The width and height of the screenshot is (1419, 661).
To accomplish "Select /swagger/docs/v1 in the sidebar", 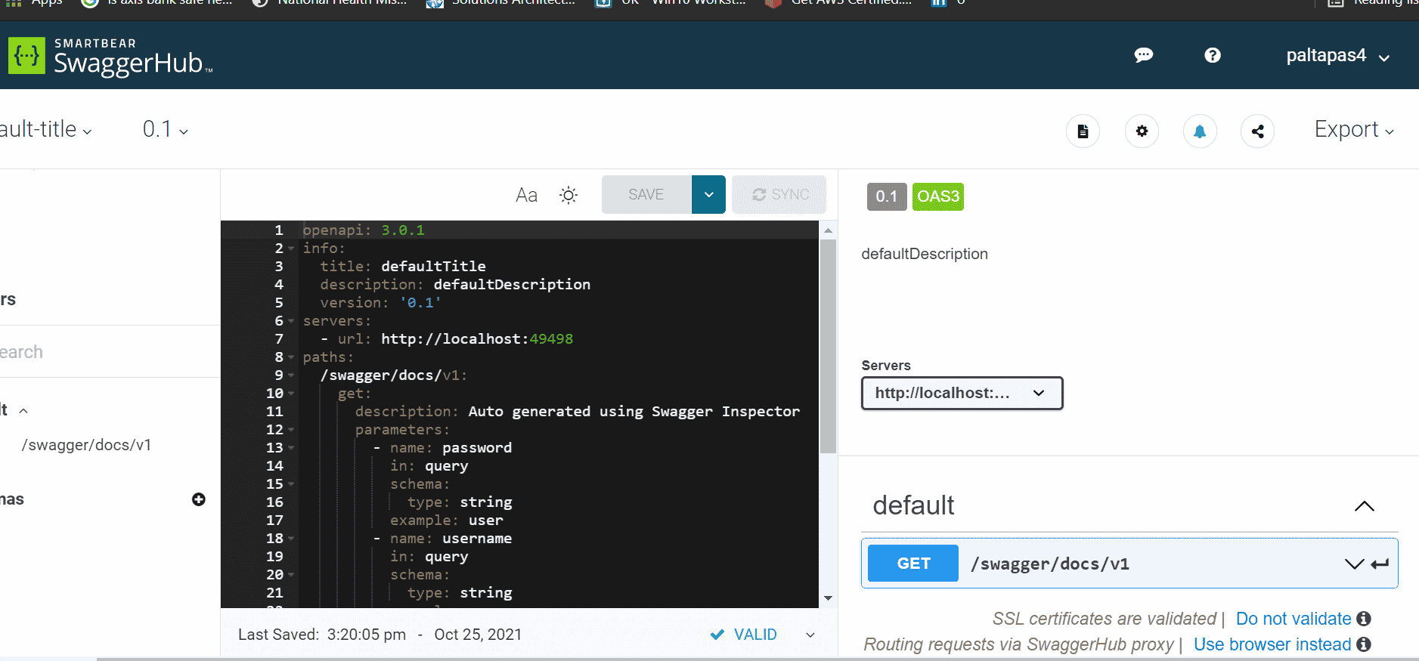I will point(86,445).
